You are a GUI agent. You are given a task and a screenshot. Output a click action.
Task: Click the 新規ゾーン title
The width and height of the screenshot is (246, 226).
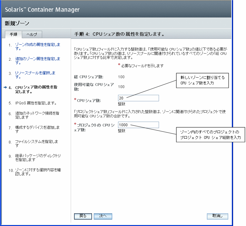[17, 23]
